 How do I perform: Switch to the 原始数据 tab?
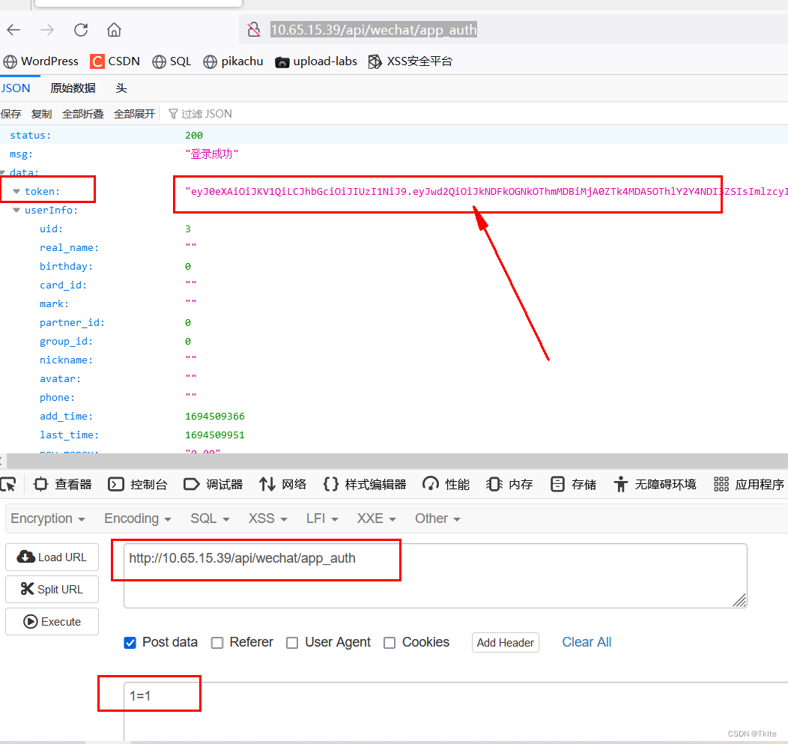coord(73,88)
